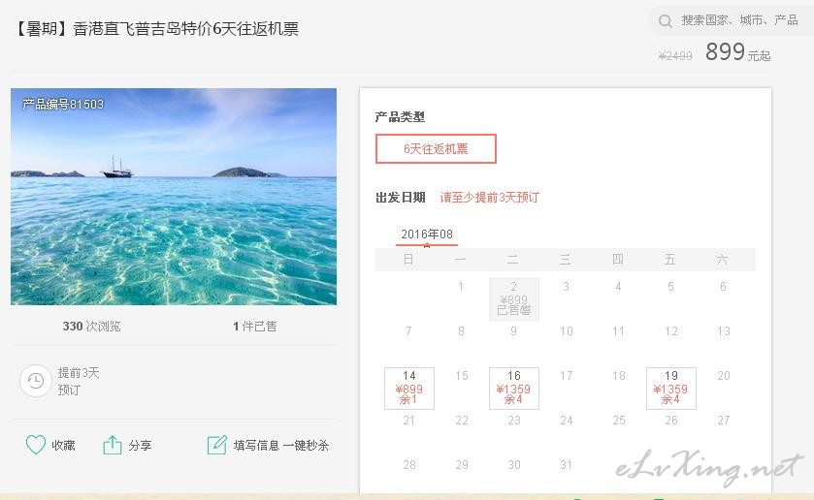Viewport: 814px width, 500px height.
Task: Click the heart favorite icon
Action: coord(36,445)
